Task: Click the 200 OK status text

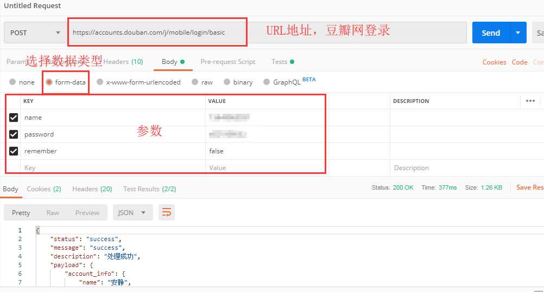Action: (x=403, y=187)
